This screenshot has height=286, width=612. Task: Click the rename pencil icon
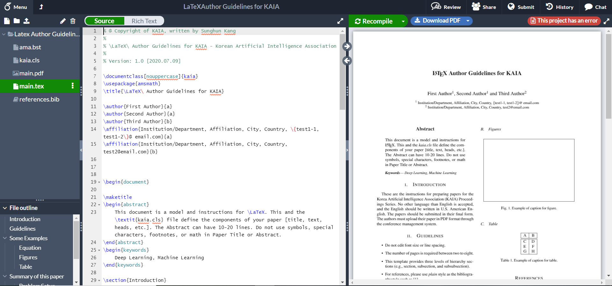[x=63, y=21]
